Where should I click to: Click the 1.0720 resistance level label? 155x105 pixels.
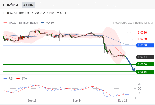tap(142, 39)
